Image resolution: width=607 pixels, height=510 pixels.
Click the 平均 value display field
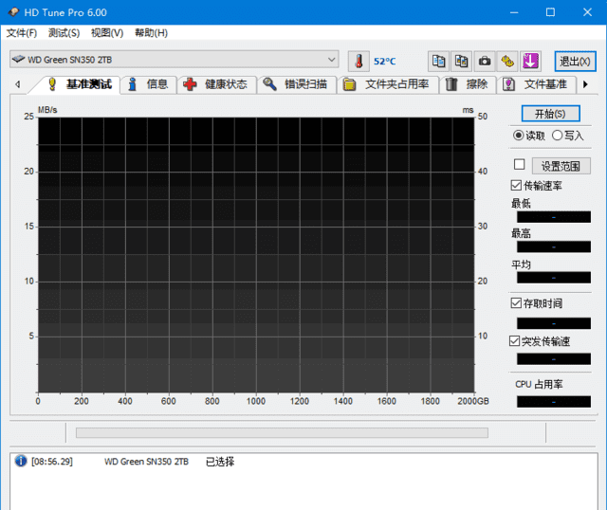coord(554,278)
